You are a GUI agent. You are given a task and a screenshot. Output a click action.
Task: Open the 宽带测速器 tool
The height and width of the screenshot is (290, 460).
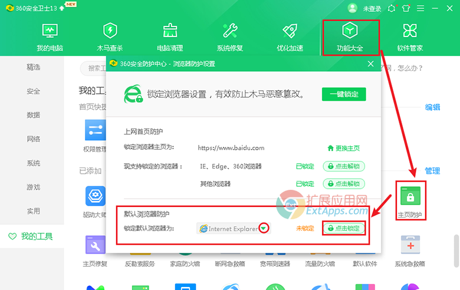pyautogui.click(x=275, y=263)
